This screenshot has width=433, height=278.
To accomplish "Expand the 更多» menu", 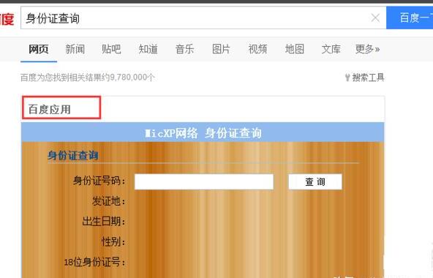I will point(368,50).
